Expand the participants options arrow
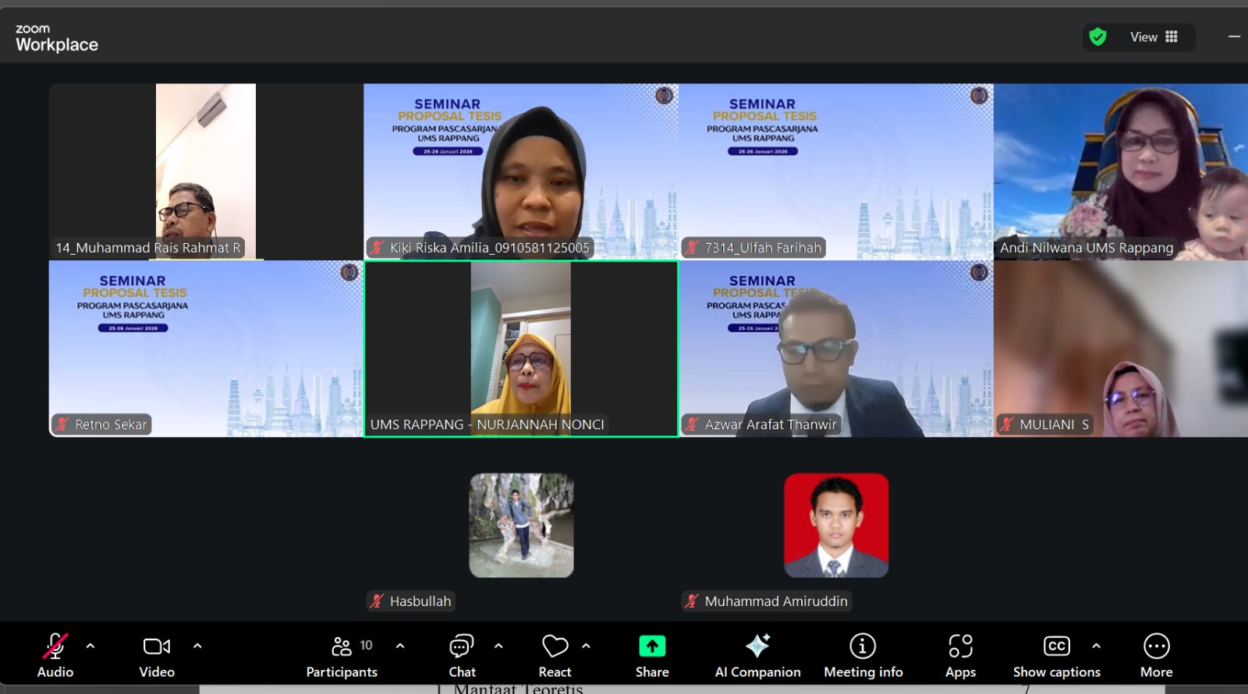 pos(400,646)
